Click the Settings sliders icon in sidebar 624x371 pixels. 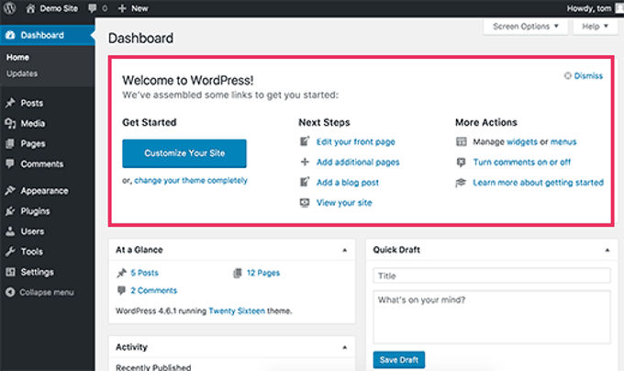point(10,272)
